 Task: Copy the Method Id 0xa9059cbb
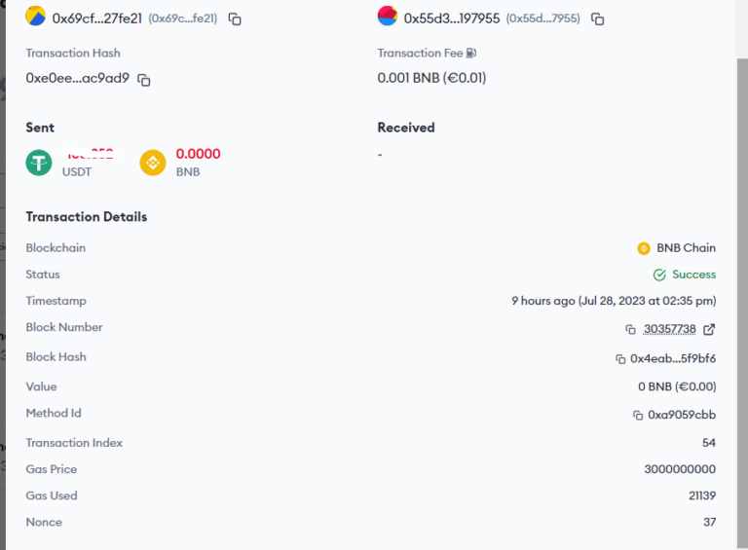coord(638,416)
